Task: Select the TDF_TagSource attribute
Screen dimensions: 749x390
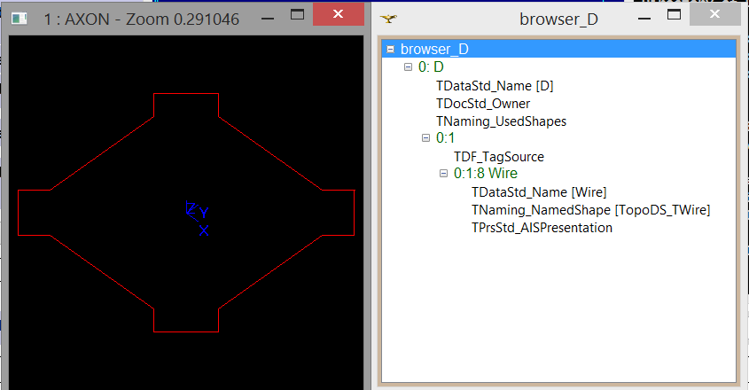Action: pyautogui.click(x=498, y=157)
